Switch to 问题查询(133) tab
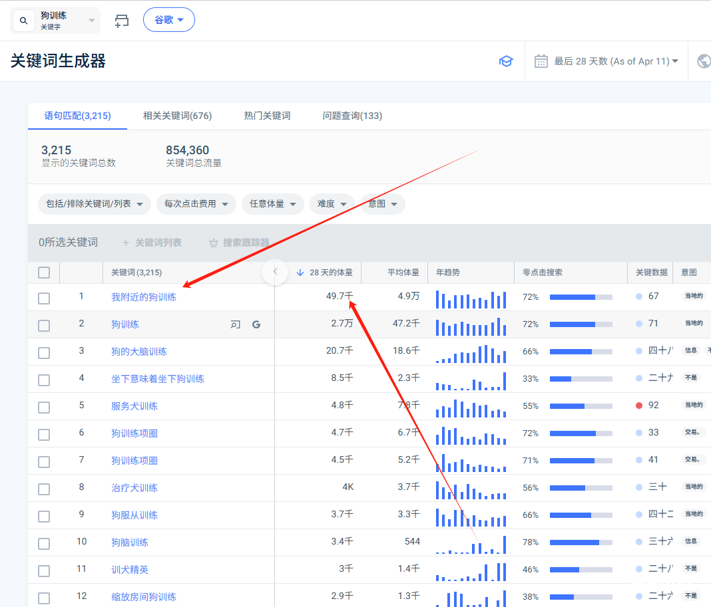Viewport: 711px width, 607px height. coord(352,116)
